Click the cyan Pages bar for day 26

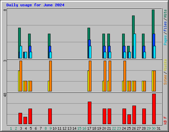[135, 46]
